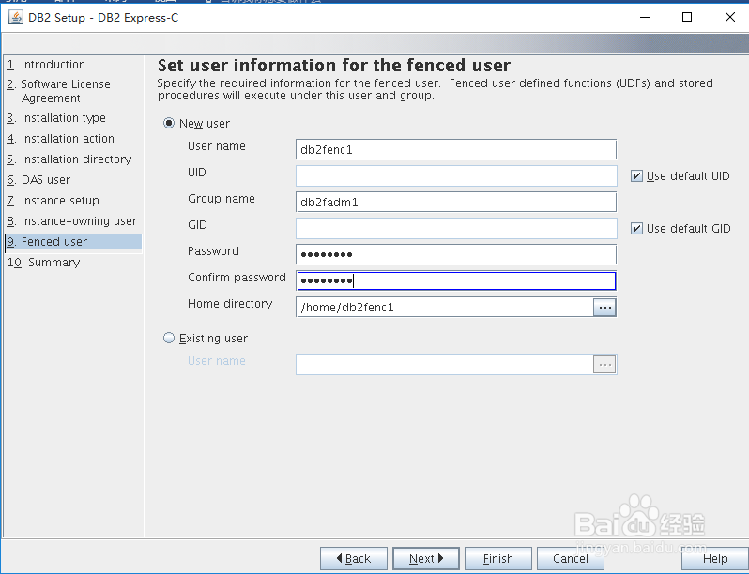Minimize the DB2 Setup window

645,18
